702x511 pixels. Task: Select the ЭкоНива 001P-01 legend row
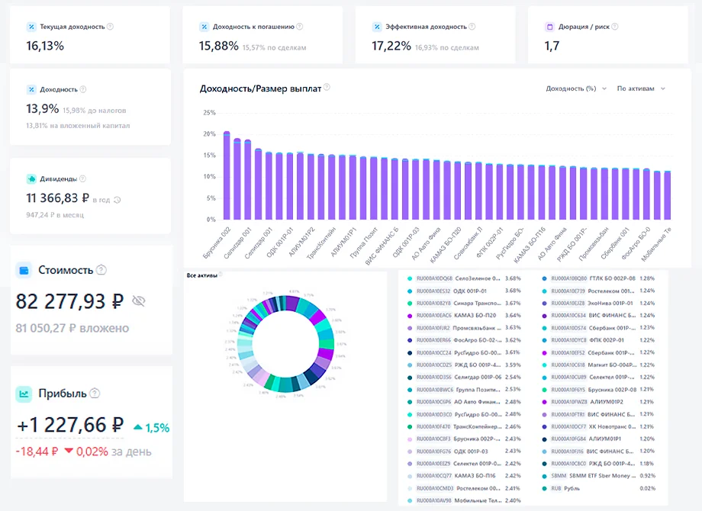tap(599, 303)
